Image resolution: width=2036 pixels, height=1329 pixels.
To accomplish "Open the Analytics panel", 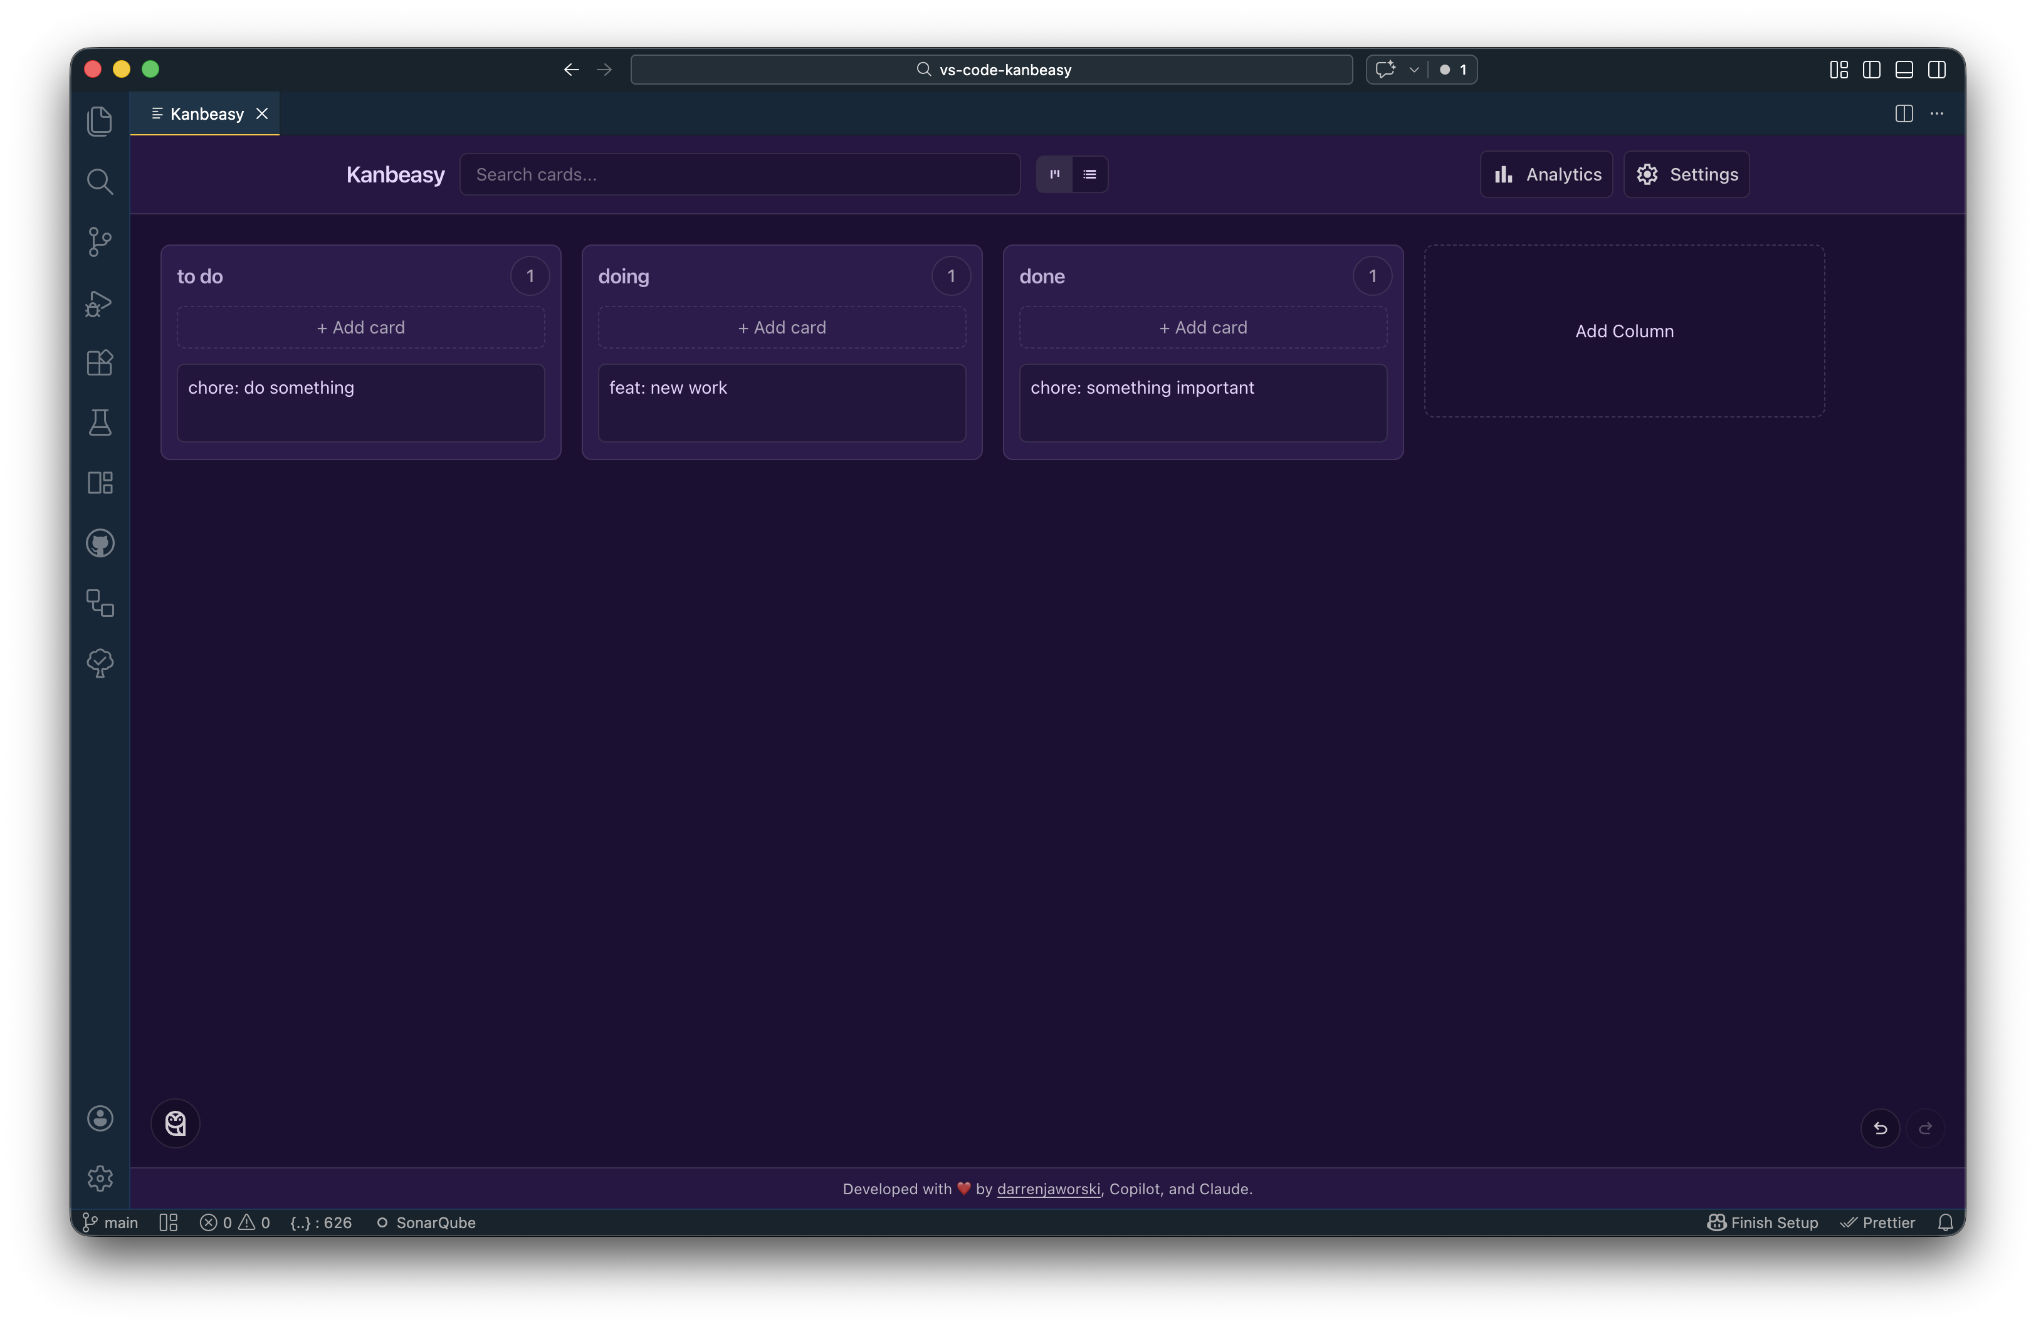I will point(1546,174).
